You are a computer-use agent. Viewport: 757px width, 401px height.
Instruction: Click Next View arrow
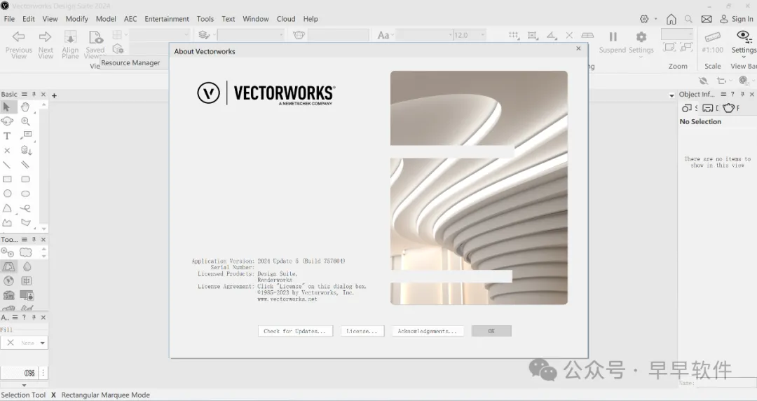[x=46, y=36]
